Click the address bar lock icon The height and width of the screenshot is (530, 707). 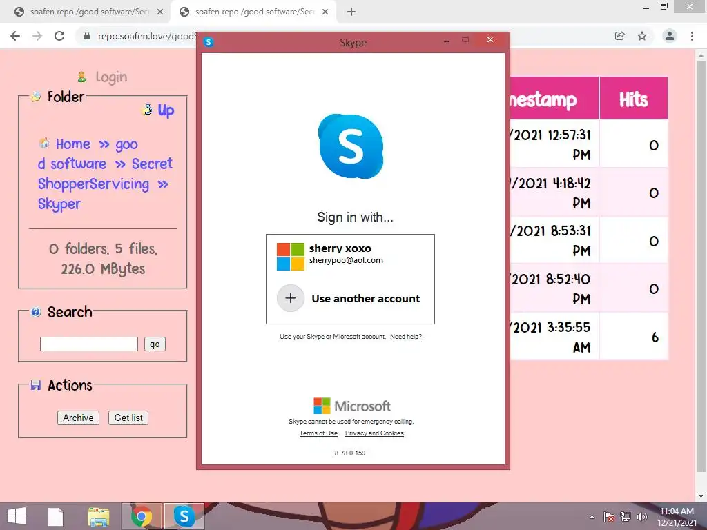(87, 36)
